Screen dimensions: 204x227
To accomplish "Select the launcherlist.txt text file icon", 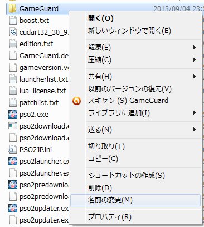I will (13, 79).
